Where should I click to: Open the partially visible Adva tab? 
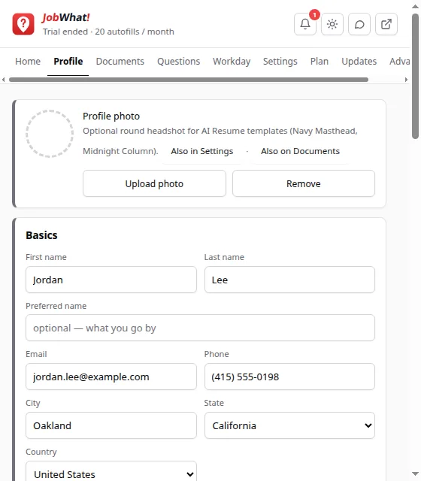(x=399, y=62)
